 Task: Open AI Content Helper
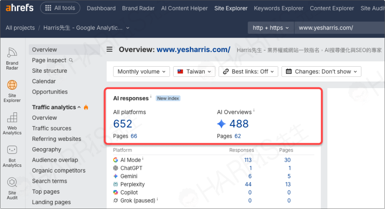pyautogui.click(x=184, y=8)
